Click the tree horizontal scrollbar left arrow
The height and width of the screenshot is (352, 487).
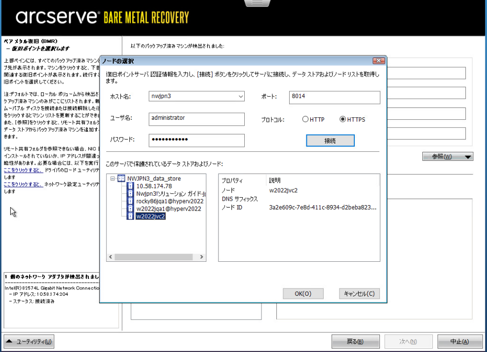pyautogui.click(x=111, y=257)
